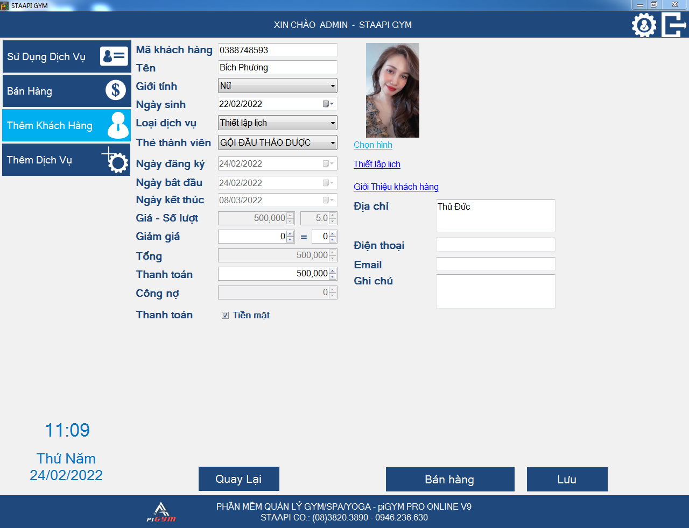Open the Ngày sinh calendar picker icon
The height and width of the screenshot is (528, 689).
pyautogui.click(x=327, y=104)
